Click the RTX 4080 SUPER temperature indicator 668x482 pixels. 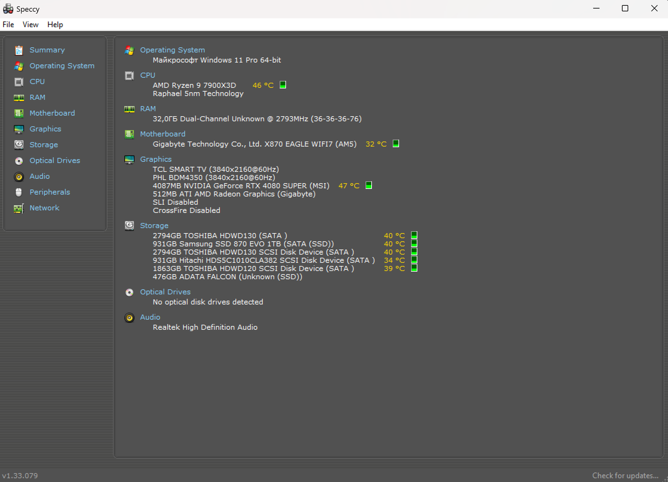pos(368,185)
